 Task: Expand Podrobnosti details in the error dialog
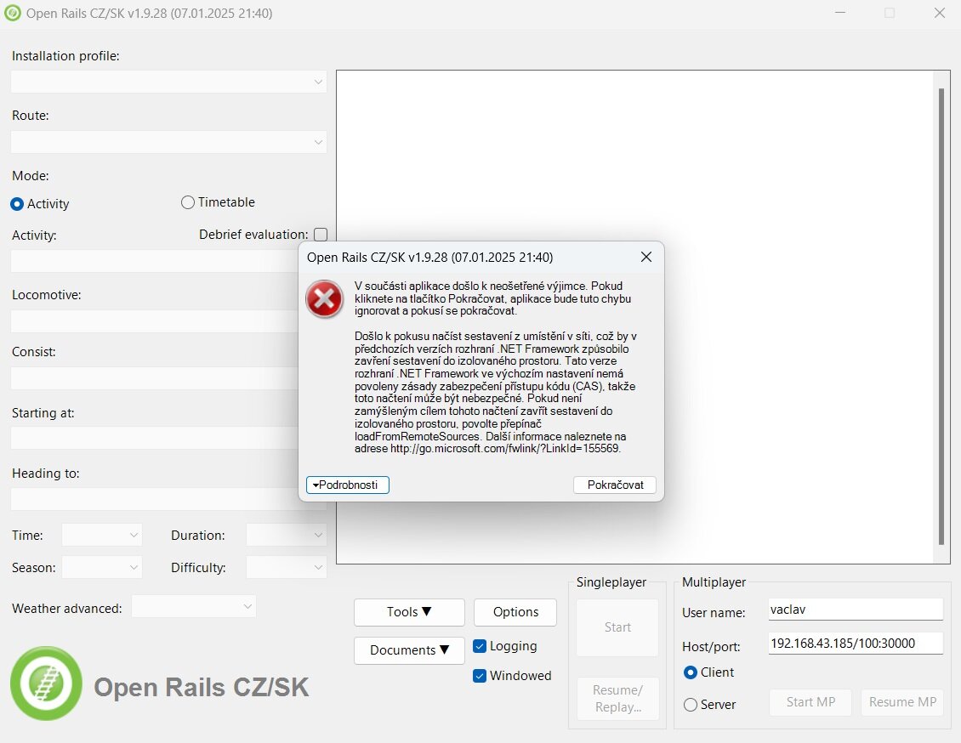tap(348, 485)
